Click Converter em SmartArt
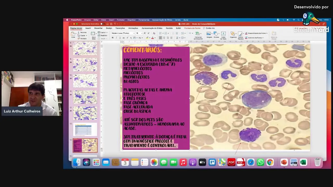Image resolution: width=333 pixels, height=187 pixels. pyautogui.click(x=198, y=36)
